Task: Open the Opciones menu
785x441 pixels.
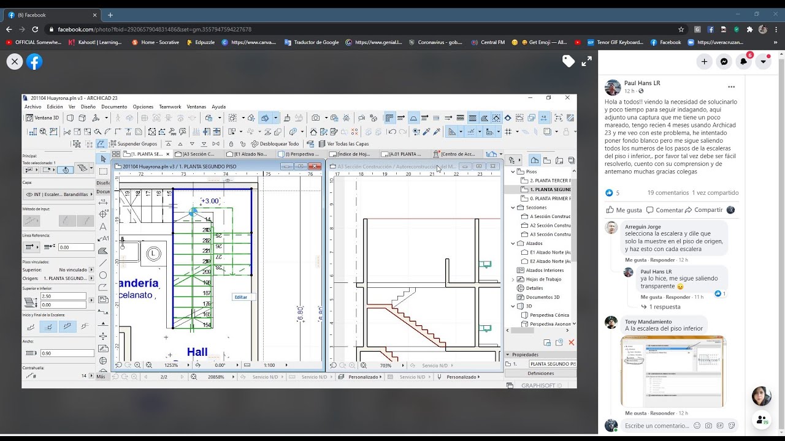Action: [x=143, y=107]
